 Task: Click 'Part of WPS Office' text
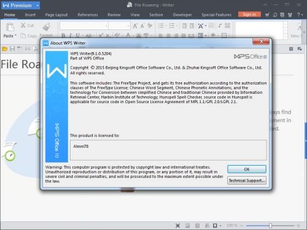87,58
